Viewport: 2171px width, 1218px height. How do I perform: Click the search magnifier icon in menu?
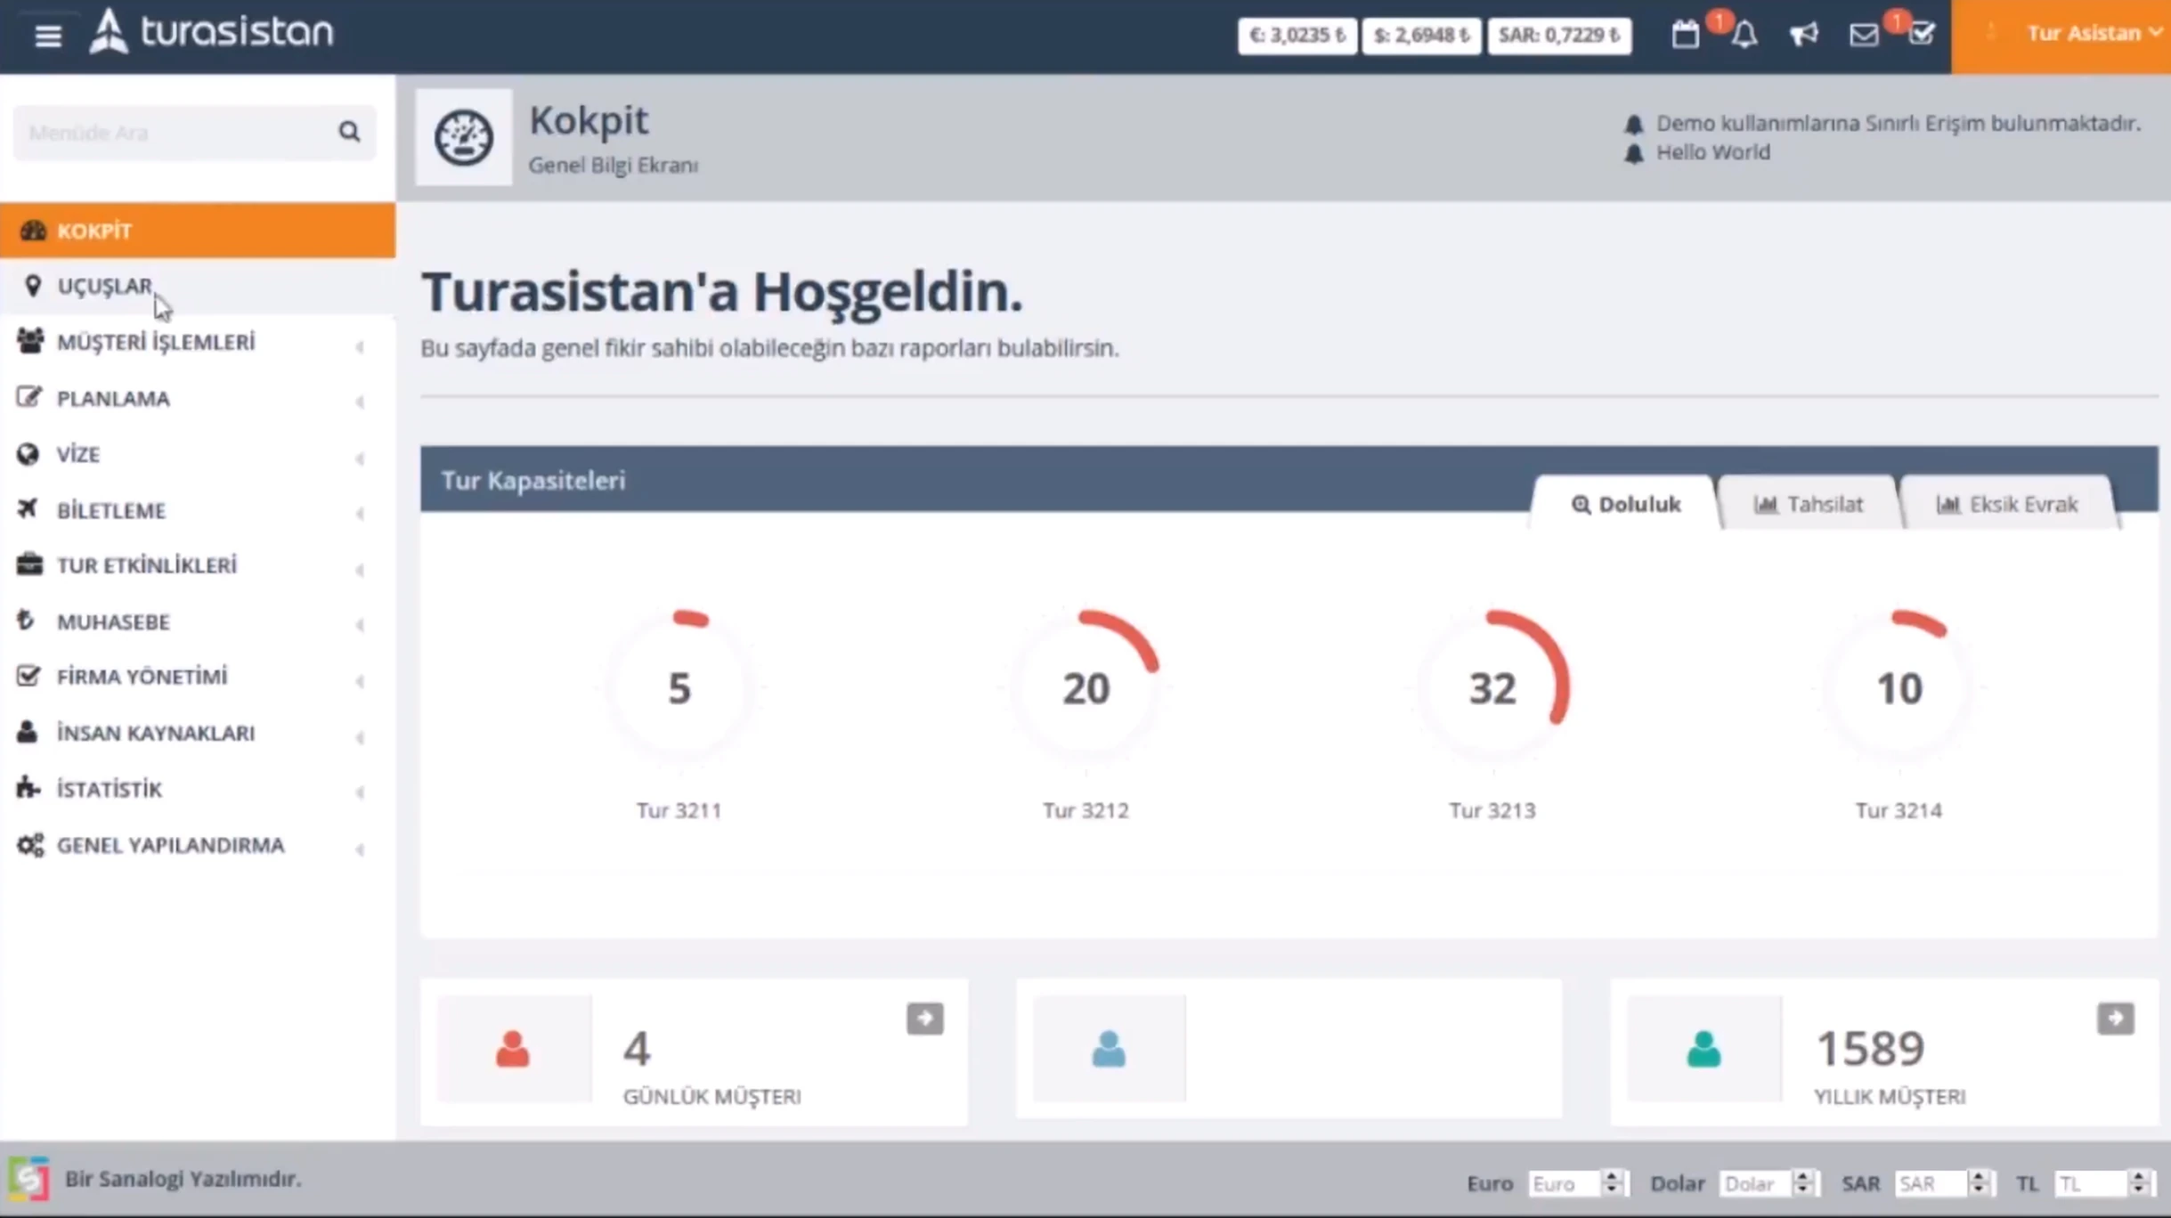coord(349,132)
